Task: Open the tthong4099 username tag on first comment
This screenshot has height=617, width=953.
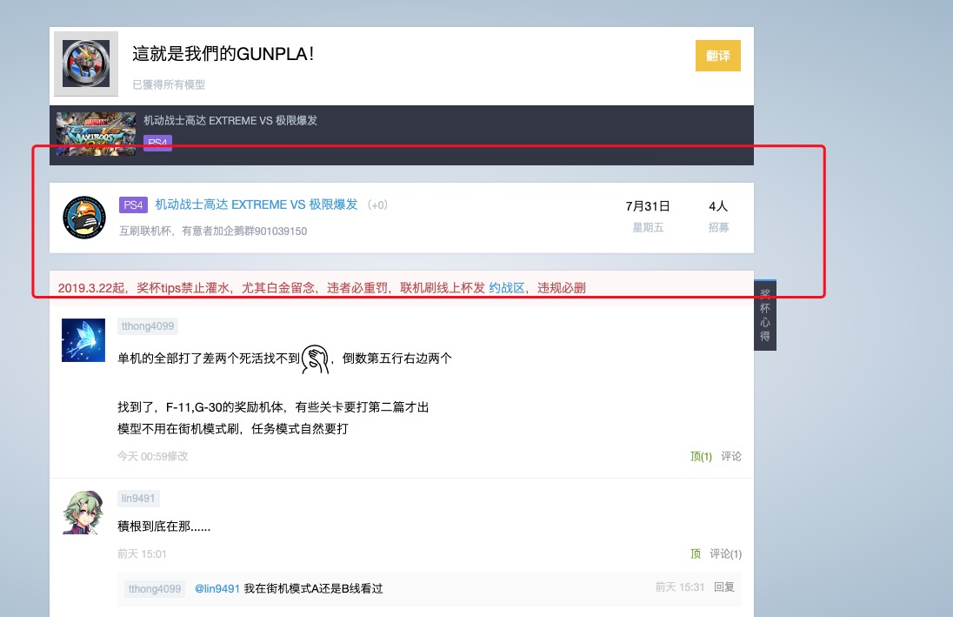Action: click(x=148, y=326)
